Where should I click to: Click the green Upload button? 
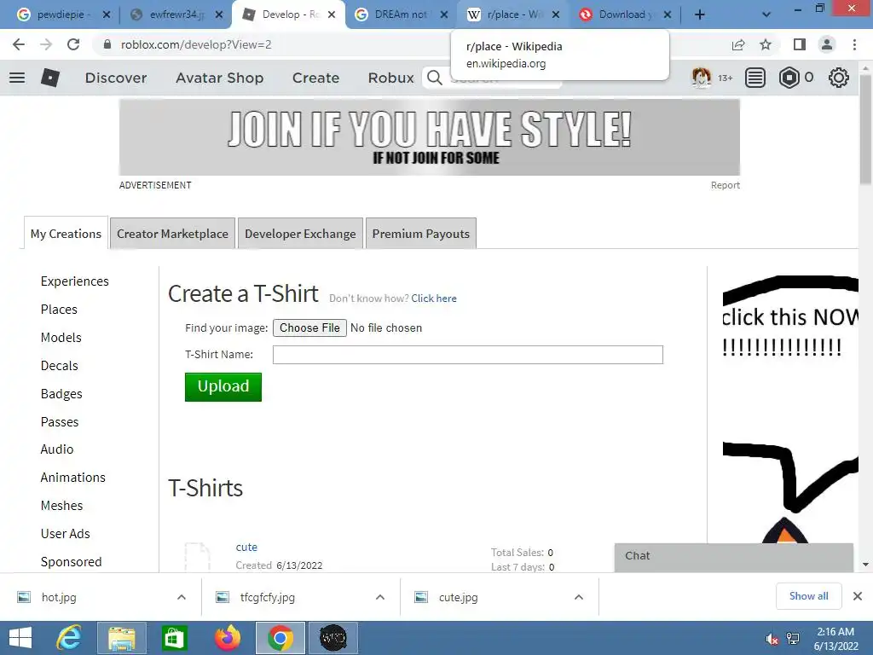223,386
